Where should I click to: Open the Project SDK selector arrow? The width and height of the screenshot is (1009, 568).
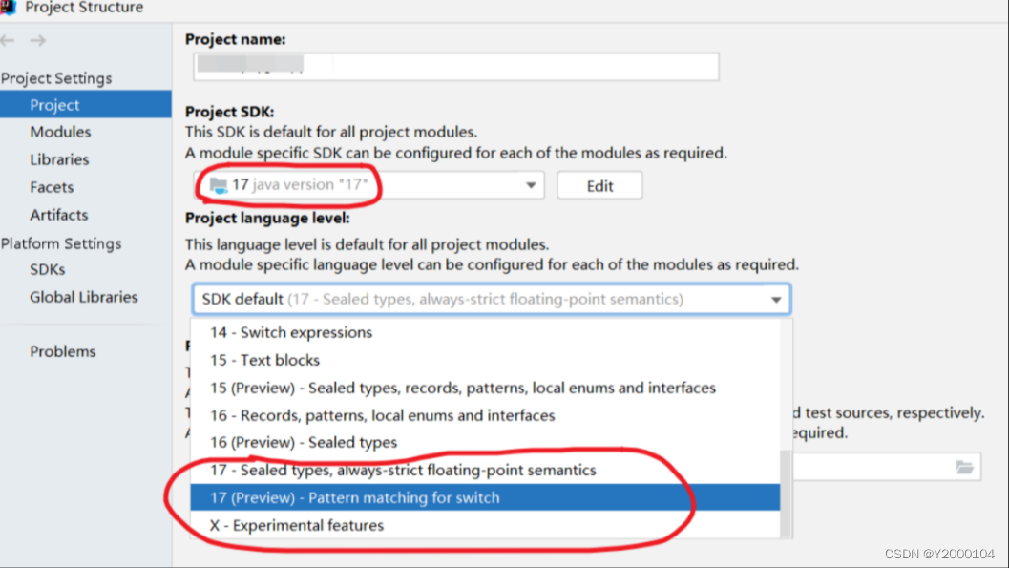coord(532,185)
